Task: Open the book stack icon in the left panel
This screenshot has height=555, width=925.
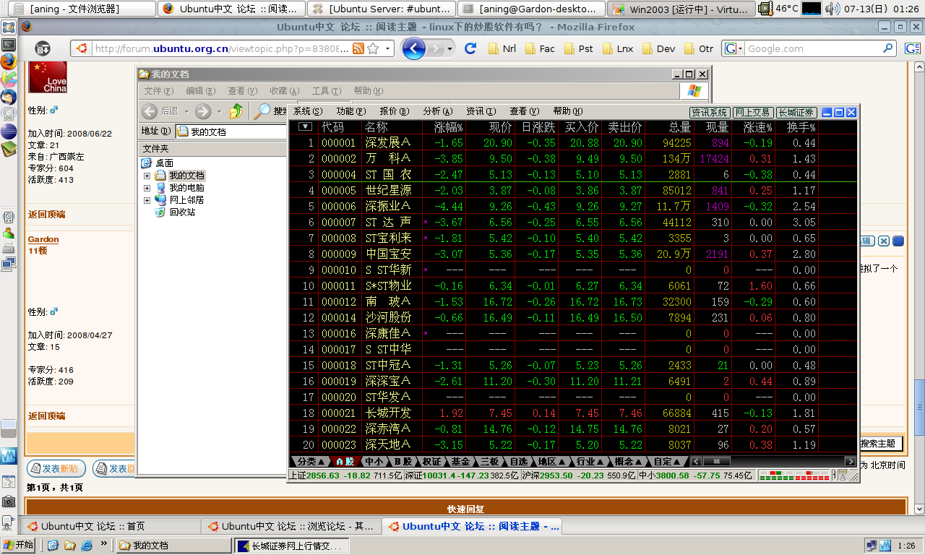Action: pos(9,149)
